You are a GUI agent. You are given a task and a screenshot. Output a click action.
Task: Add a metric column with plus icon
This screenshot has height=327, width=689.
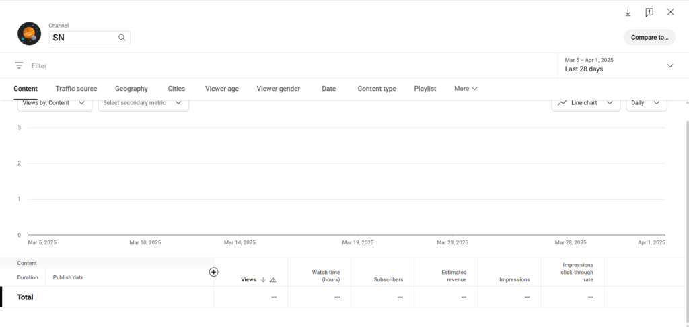[x=214, y=272]
